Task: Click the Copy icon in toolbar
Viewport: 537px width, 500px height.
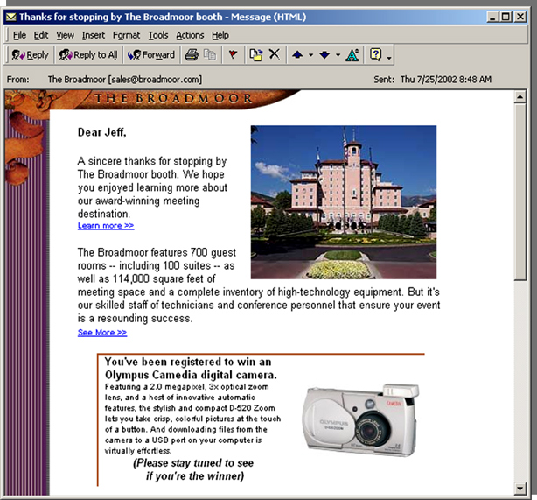Action: (x=210, y=55)
